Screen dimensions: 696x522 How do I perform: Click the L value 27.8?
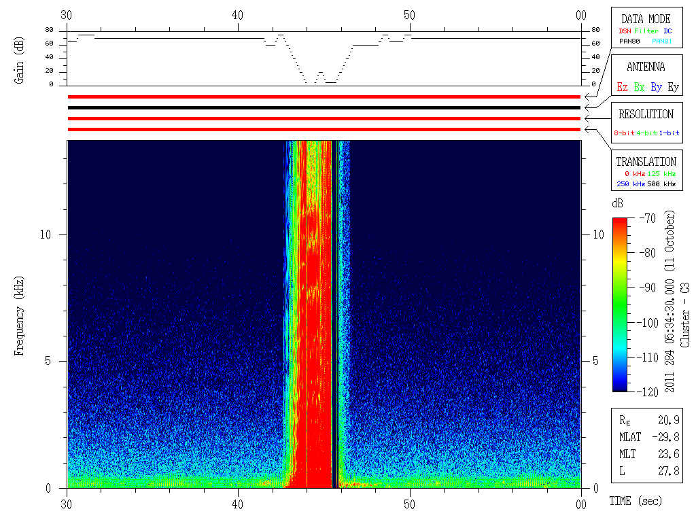(x=669, y=471)
